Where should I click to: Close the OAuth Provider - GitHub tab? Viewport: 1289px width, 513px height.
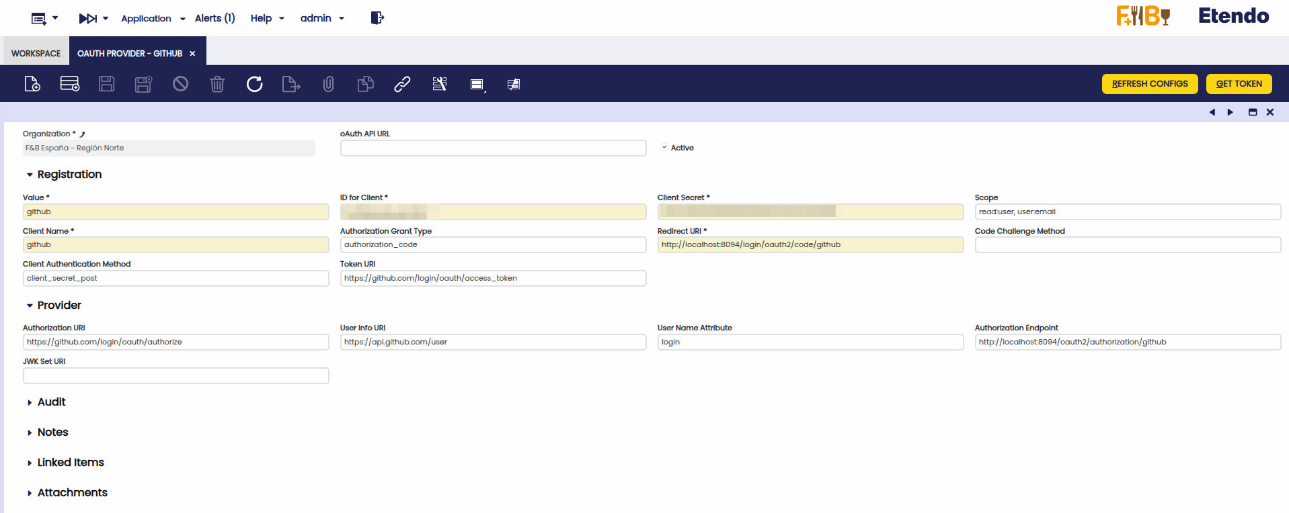(x=192, y=54)
